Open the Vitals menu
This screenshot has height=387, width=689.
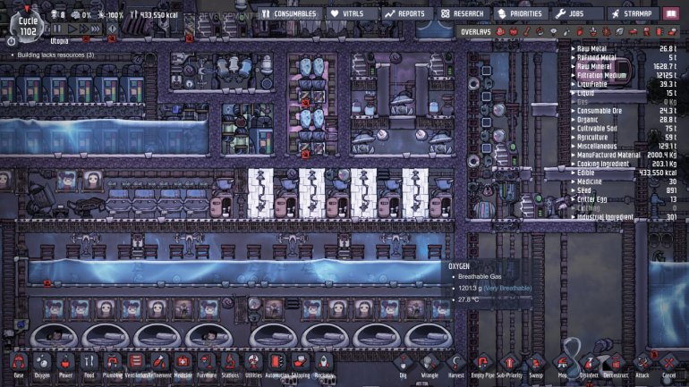click(352, 13)
